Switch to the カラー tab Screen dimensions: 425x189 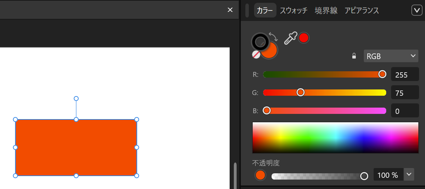[265, 10]
